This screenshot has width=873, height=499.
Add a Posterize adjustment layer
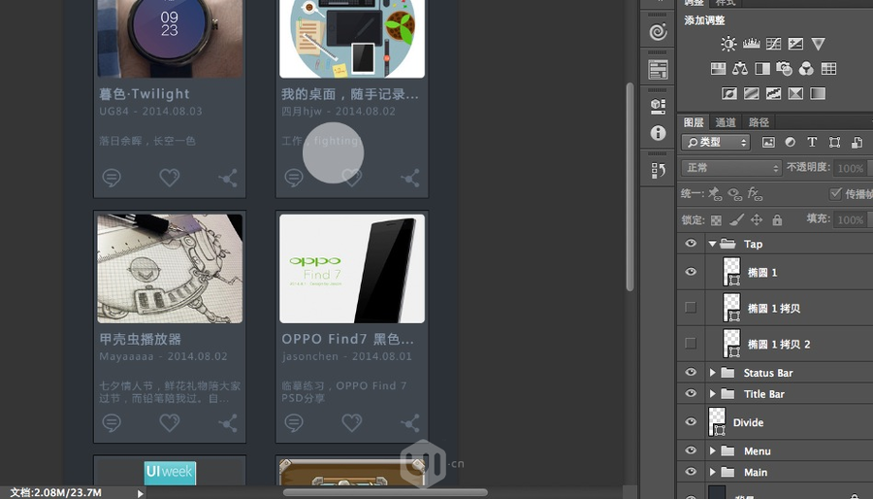[751, 93]
